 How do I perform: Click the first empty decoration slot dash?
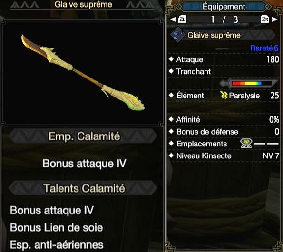(x=259, y=144)
